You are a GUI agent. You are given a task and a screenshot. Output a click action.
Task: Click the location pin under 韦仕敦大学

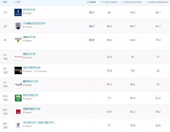[24, 126]
